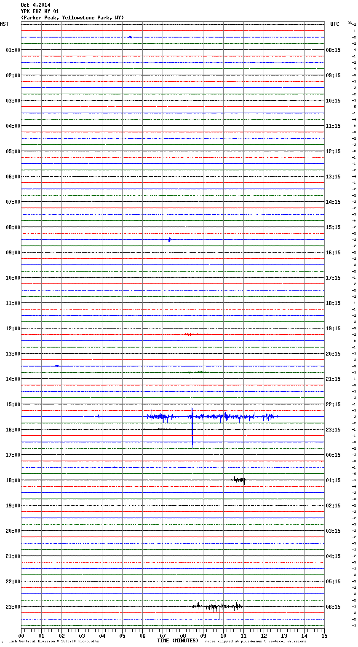
Task: Click the "DC" offset column header
Action: coord(350,23)
